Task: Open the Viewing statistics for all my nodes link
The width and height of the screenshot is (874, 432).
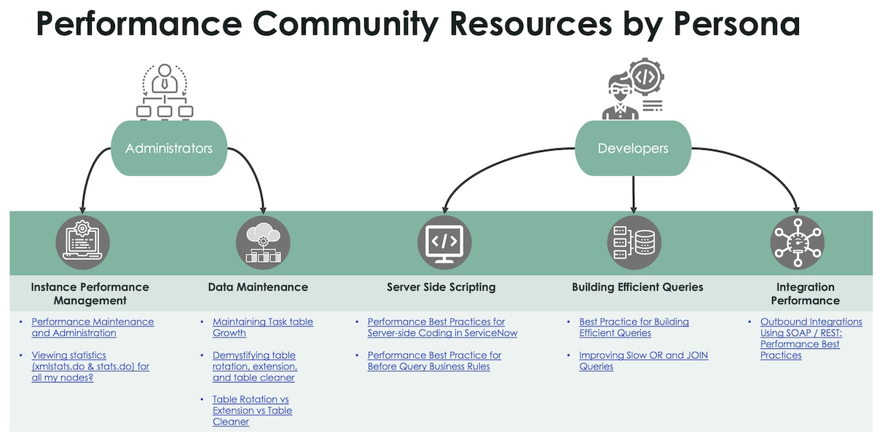Action: point(90,366)
